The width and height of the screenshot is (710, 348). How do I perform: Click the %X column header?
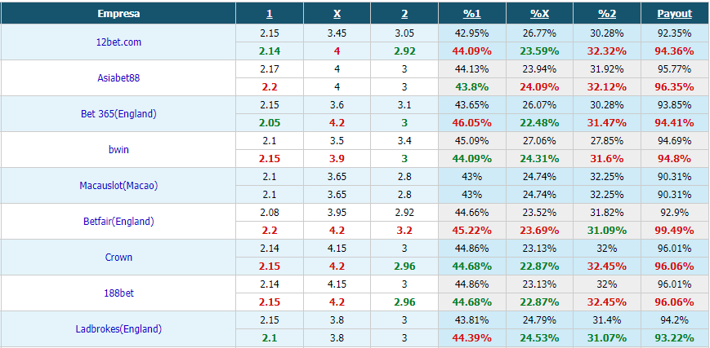539,14
